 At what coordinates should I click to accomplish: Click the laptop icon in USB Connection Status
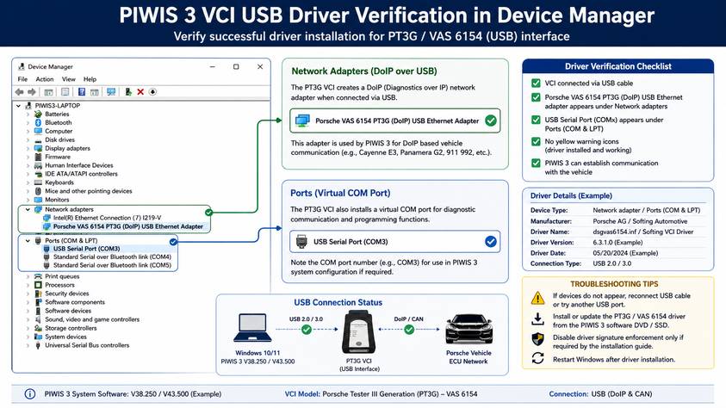click(253, 328)
